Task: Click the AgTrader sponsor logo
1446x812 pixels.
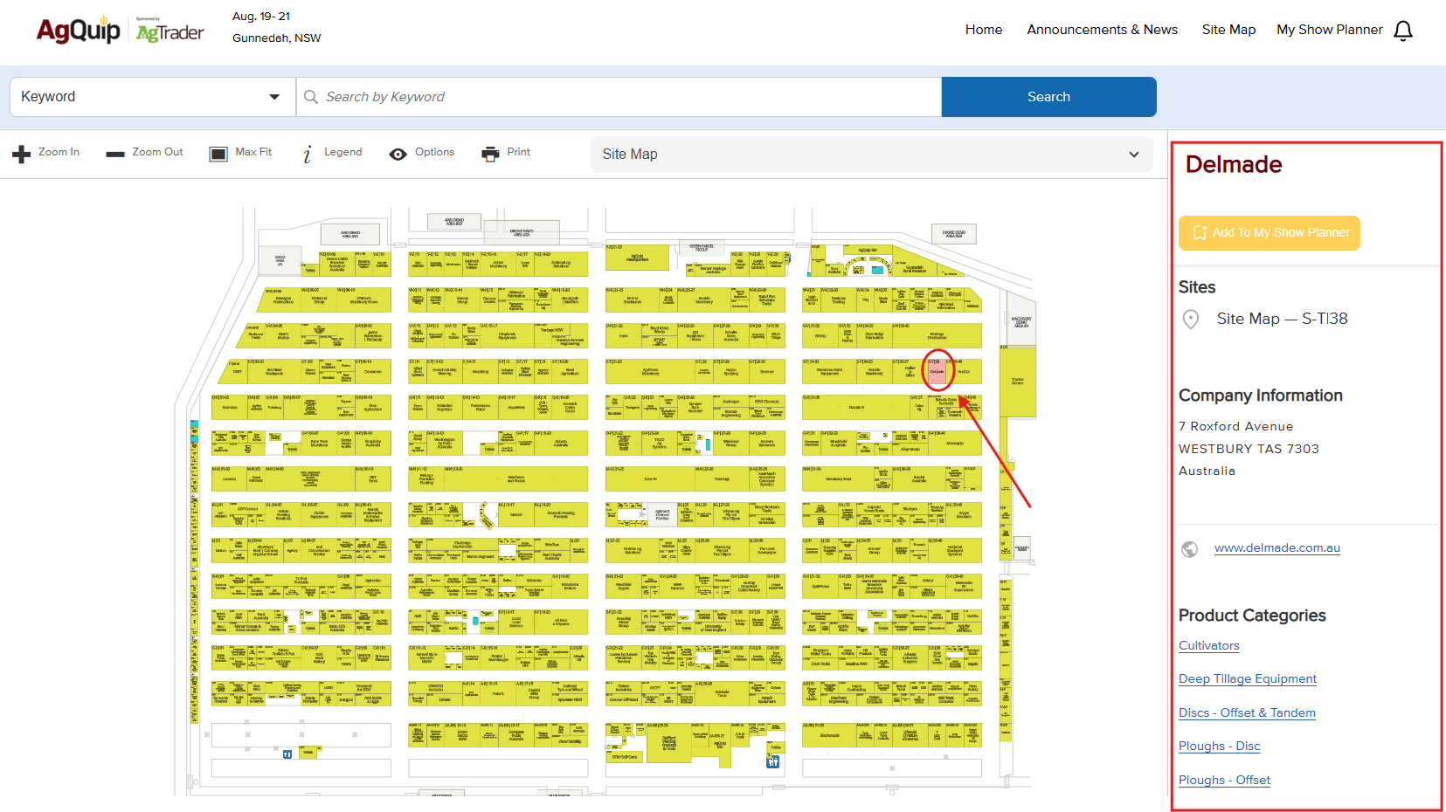Action: point(170,31)
